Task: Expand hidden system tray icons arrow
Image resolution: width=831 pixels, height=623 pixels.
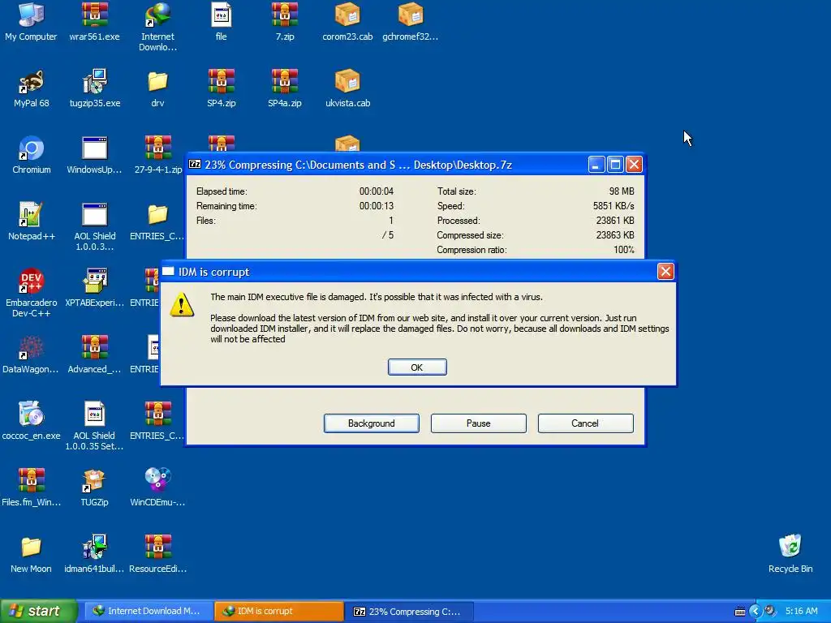Action: (756, 611)
